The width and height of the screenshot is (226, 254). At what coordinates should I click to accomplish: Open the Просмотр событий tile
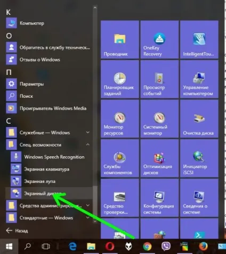(159, 79)
